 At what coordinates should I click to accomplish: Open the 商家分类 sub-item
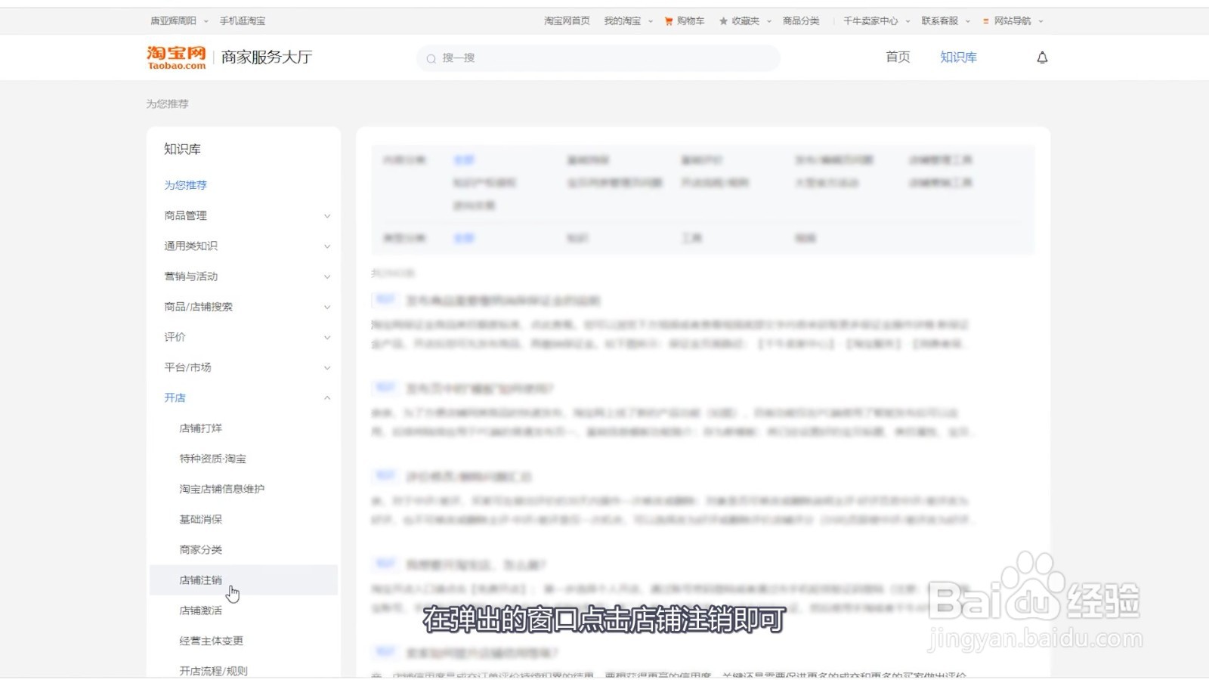click(x=200, y=549)
